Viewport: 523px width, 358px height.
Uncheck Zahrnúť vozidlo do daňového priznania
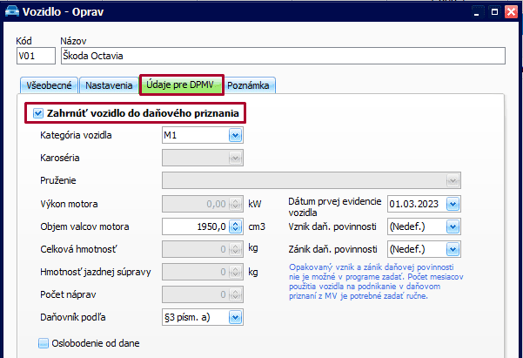37,113
